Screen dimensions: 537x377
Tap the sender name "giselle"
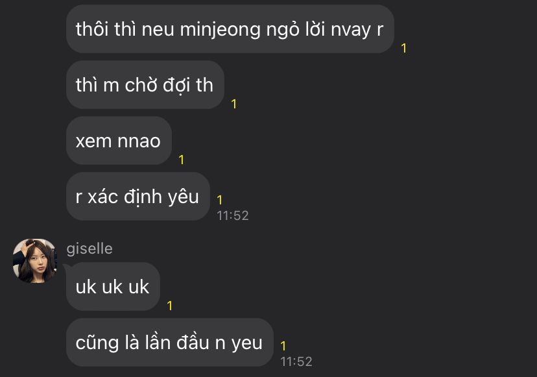click(x=89, y=249)
